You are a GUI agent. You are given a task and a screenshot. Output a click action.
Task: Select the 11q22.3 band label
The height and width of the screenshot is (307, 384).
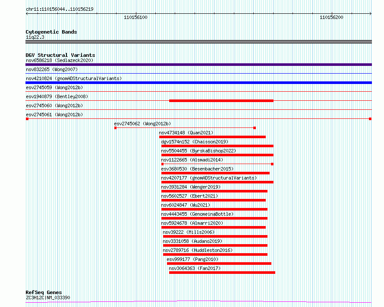click(x=35, y=37)
